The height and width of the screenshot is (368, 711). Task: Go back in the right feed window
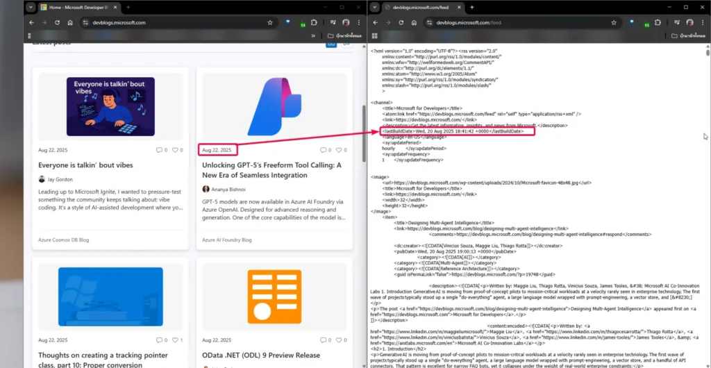click(x=375, y=23)
